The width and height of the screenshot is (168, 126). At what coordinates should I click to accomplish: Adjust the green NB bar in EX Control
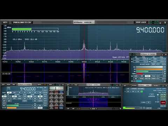149,71
